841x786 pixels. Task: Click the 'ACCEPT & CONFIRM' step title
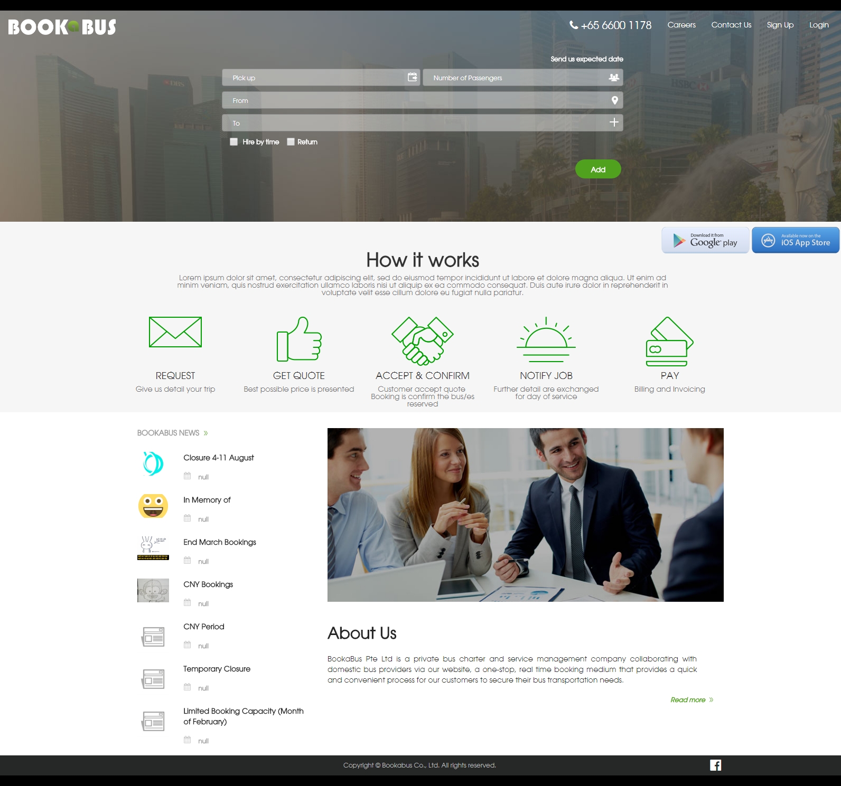(x=423, y=376)
